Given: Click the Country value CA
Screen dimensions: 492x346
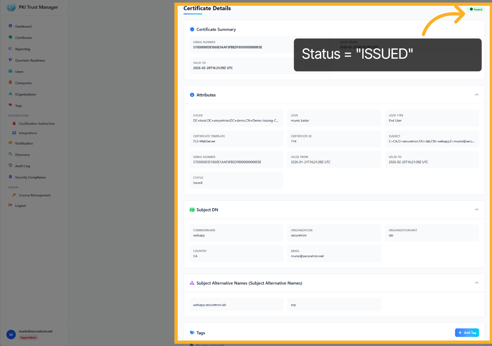Looking at the screenshot, I should point(195,256).
